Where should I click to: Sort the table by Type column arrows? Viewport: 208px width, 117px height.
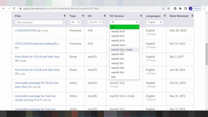point(83,16)
